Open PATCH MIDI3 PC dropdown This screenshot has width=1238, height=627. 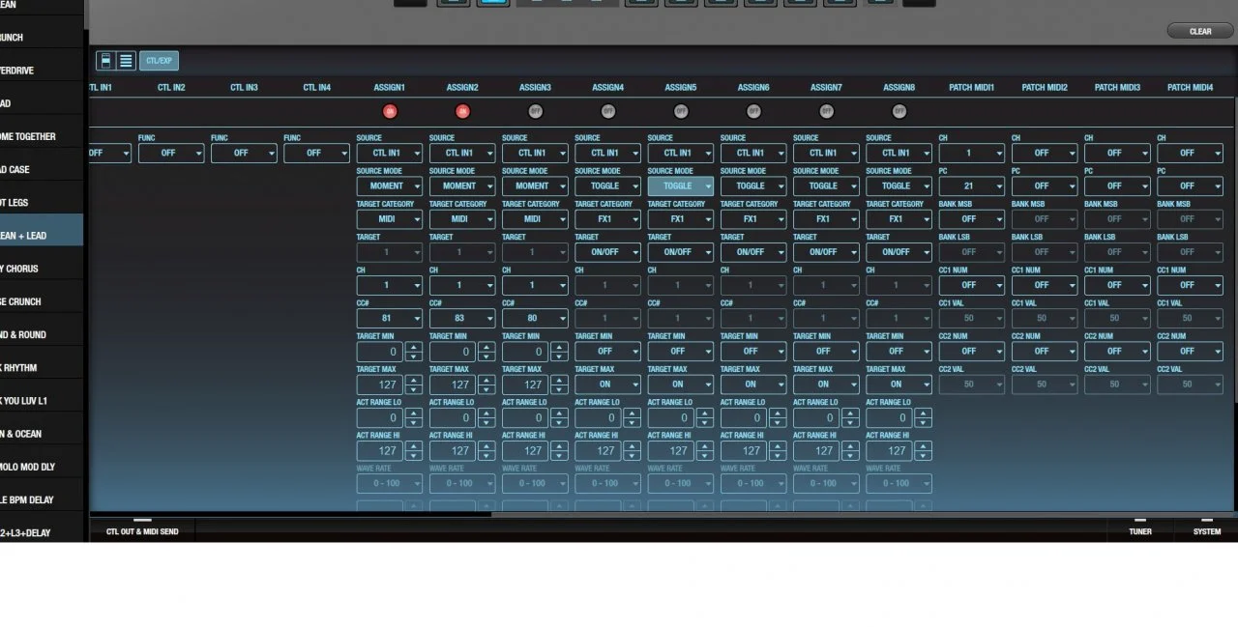point(1117,185)
